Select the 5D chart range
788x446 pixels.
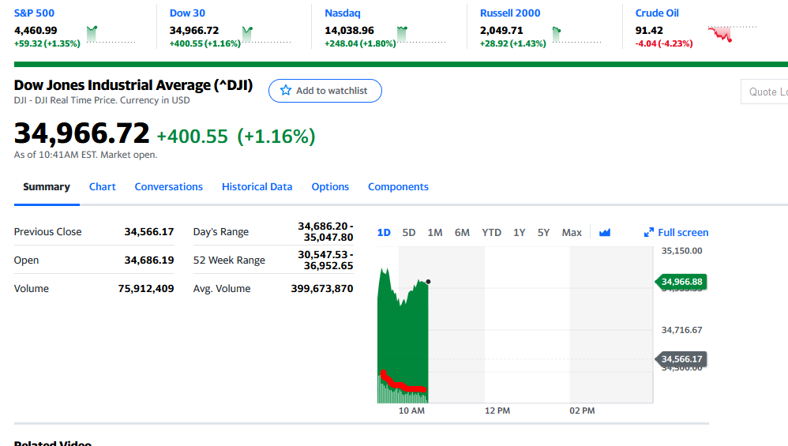pyautogui.click(x=409, y=233)
